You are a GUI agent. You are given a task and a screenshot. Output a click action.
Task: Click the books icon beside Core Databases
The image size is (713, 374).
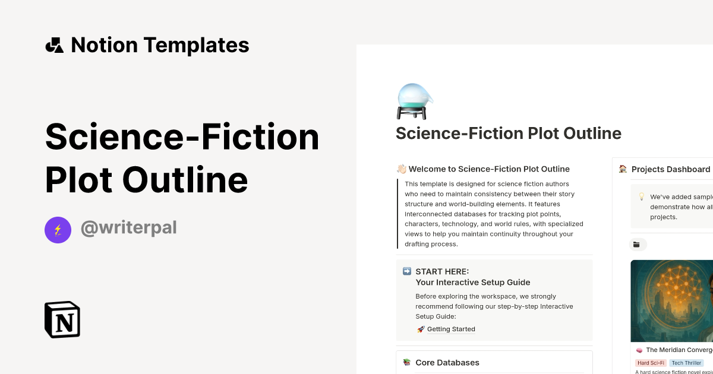406,362
